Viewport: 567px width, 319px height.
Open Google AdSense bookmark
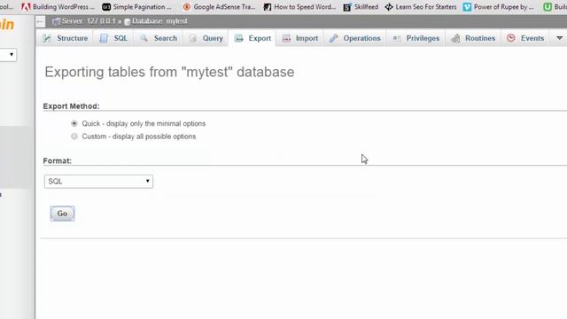click(x=219, y=7)
